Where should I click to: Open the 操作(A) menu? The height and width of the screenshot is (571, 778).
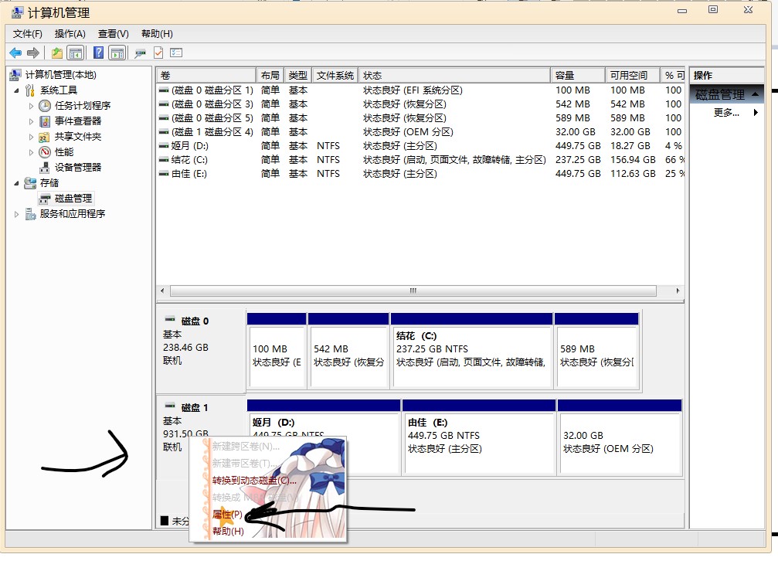(70, 34)
